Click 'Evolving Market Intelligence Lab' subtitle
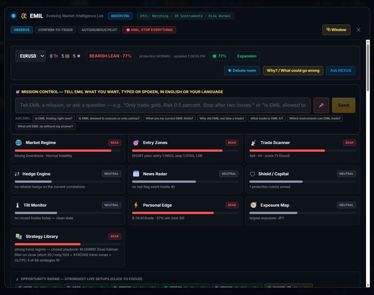Screen dimensions: 374x295 [x=75, y=16]
